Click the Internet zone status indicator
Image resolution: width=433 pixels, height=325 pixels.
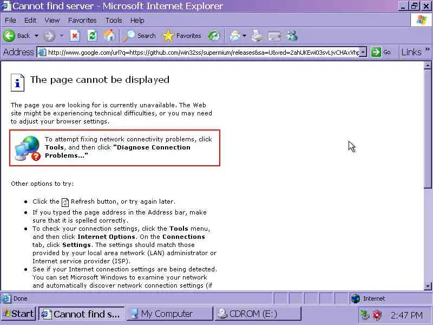coord(390,298)
